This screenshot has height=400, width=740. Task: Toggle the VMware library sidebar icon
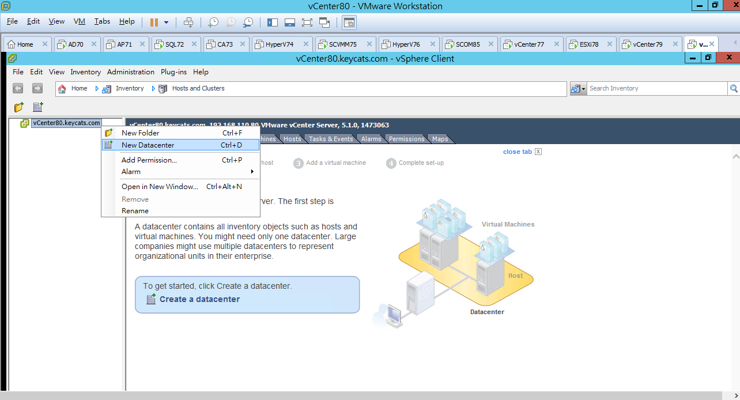[273, 22]
